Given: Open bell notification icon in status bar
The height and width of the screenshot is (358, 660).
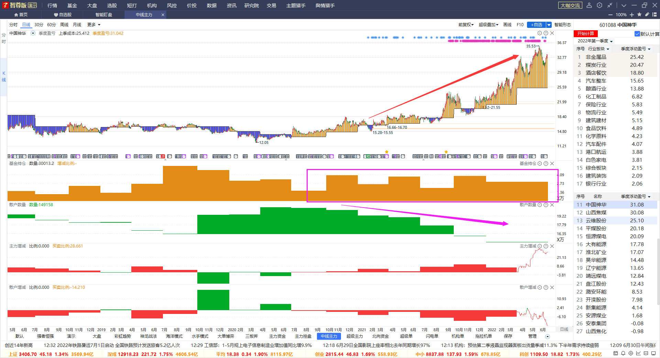Looking at the screenshot, I should click(x=623, y=354).
